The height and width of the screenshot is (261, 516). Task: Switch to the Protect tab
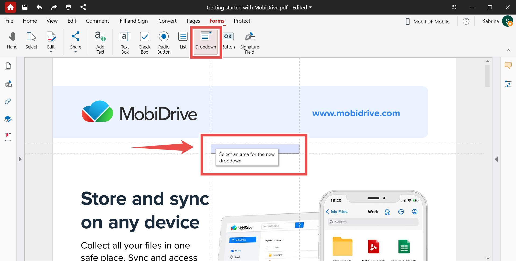tap(242, 21)
